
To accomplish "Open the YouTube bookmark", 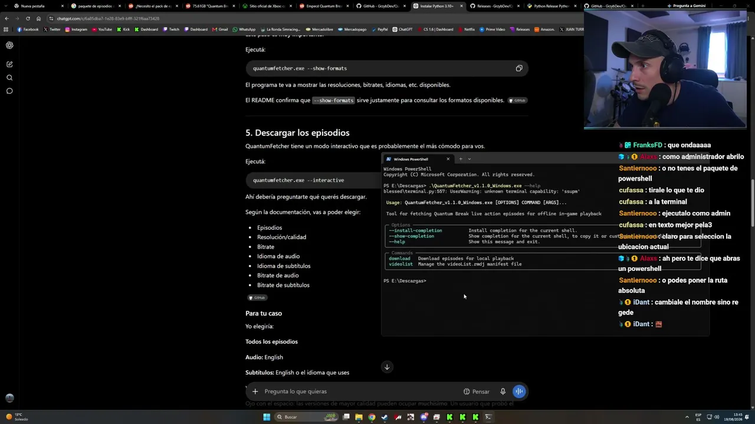I will coord(102,29).
